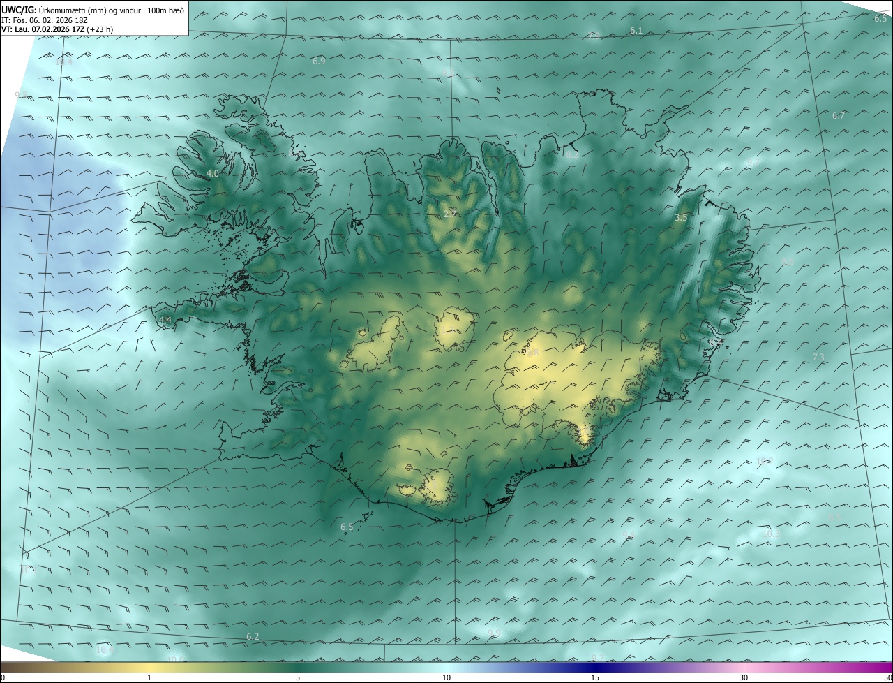893x683 pixels.
Task: Select the 4.0 value in the Westfjords
Action: click(213, 174)
